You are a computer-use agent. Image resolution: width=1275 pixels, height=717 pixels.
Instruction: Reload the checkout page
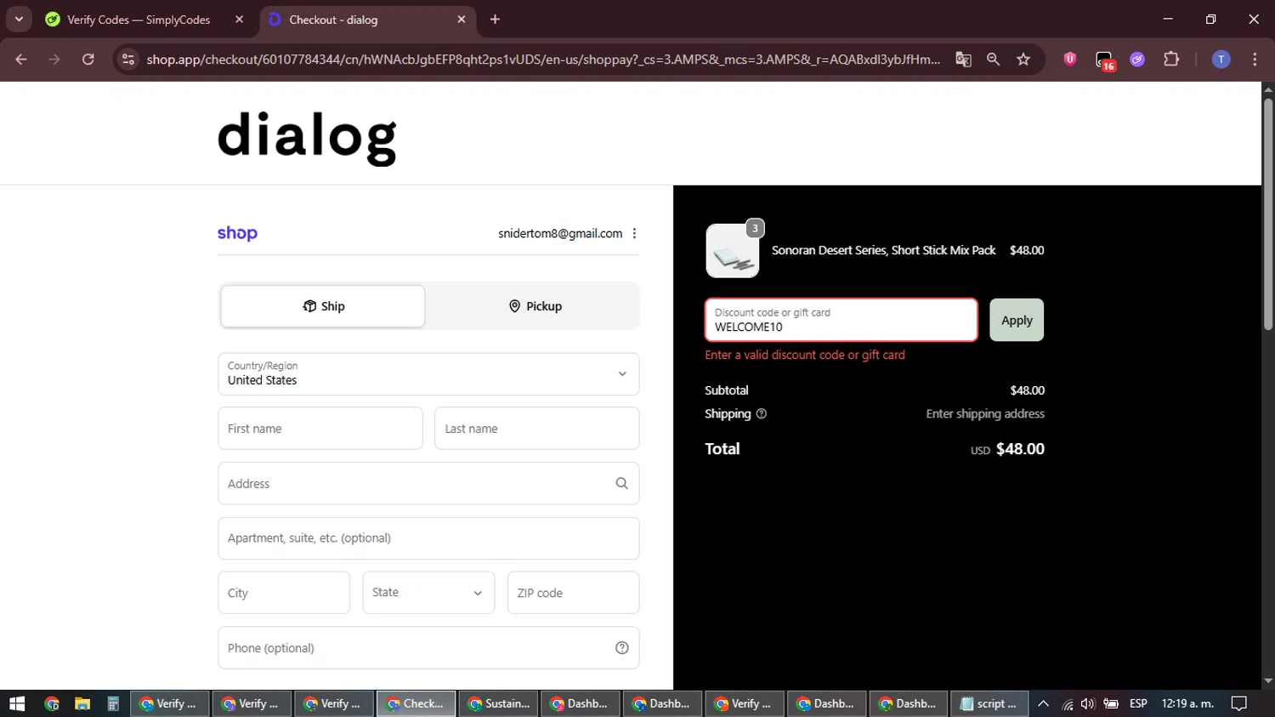(x=88, y=60)
